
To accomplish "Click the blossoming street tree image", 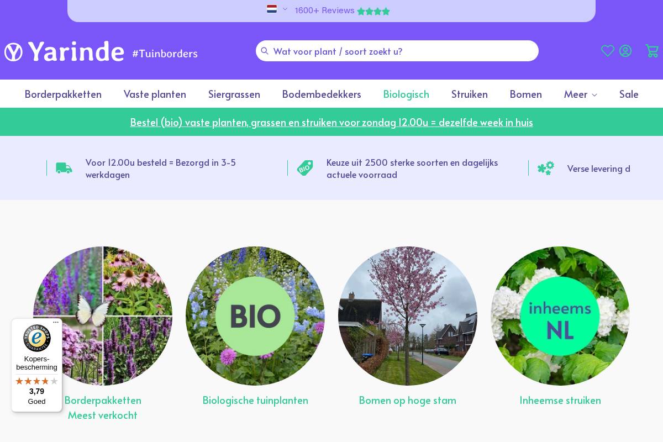I will [x=408, y=316].
